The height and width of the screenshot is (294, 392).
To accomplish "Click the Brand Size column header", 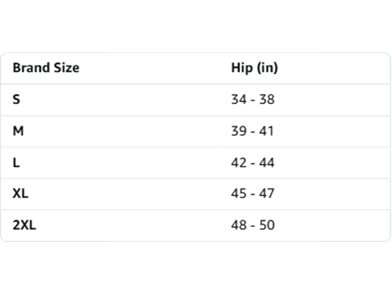I will click(46, 68).
